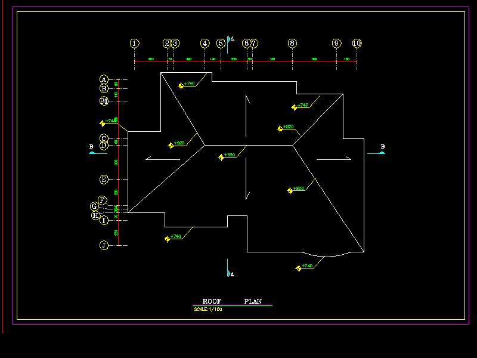This screenshot has height=358, width=477.
Task: Click the central +920 elevation marker on ridge
Action: tap(221, 157)
